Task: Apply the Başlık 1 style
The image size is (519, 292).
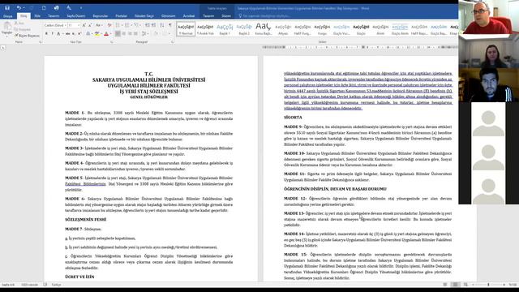Action: pos(225,29)
